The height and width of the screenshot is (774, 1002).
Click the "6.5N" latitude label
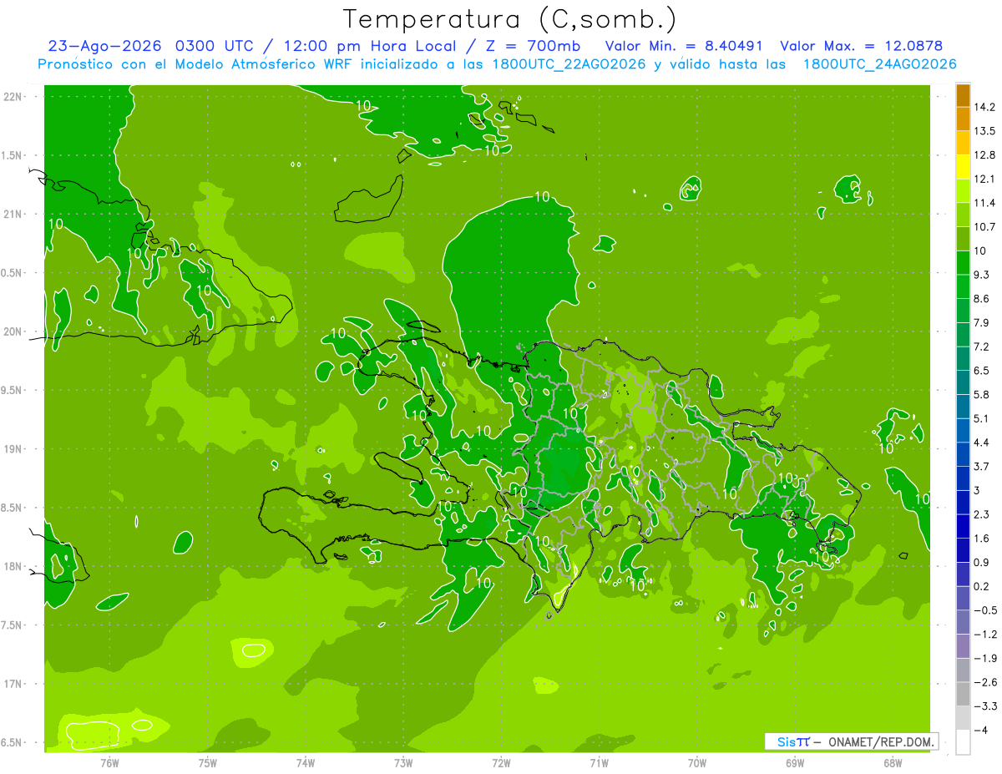13,743
